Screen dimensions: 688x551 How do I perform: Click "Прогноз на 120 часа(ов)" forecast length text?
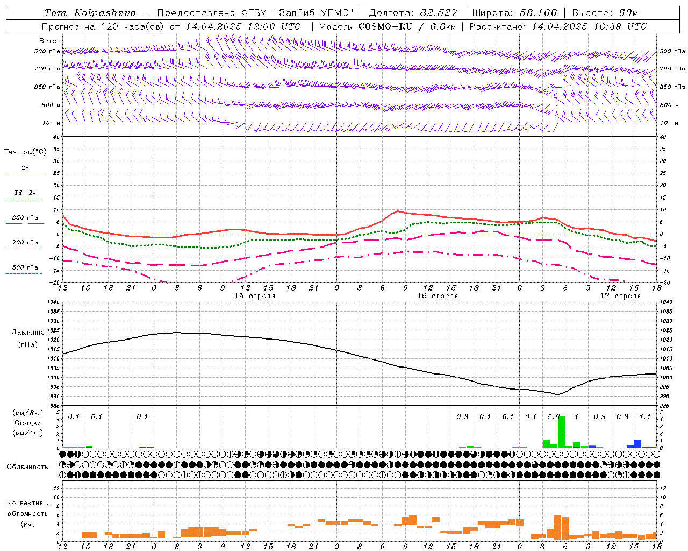coord(104,26)
